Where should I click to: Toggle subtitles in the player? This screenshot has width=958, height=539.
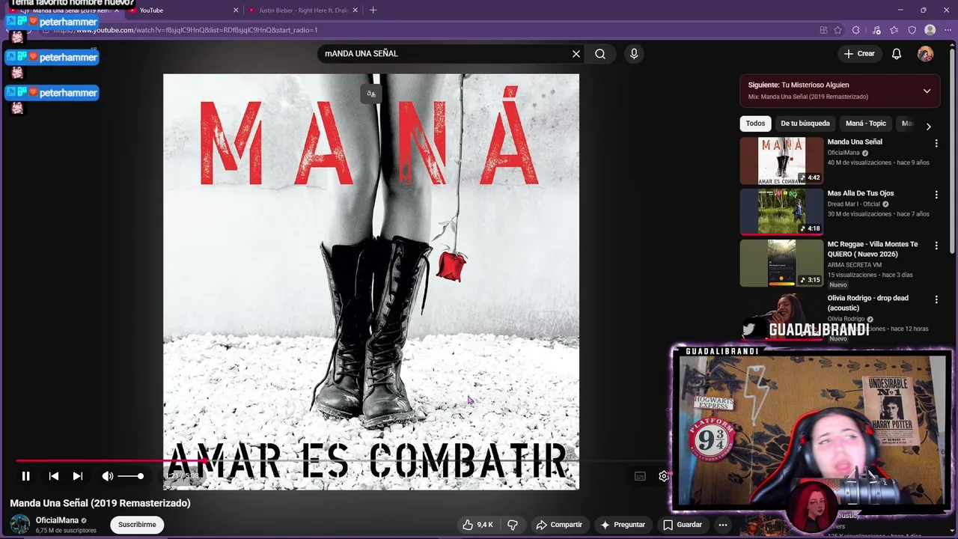pos(640,476)
